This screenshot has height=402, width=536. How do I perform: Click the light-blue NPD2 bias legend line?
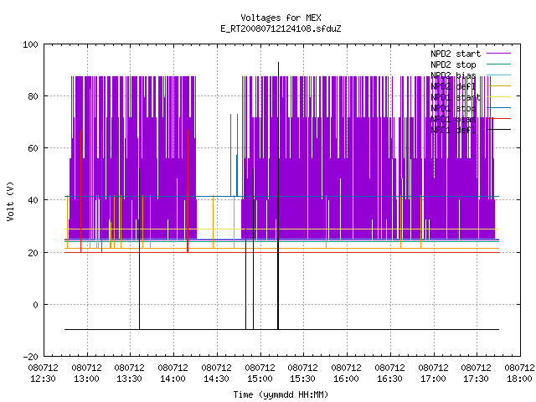pyautogui.click(x=499, y=75)
